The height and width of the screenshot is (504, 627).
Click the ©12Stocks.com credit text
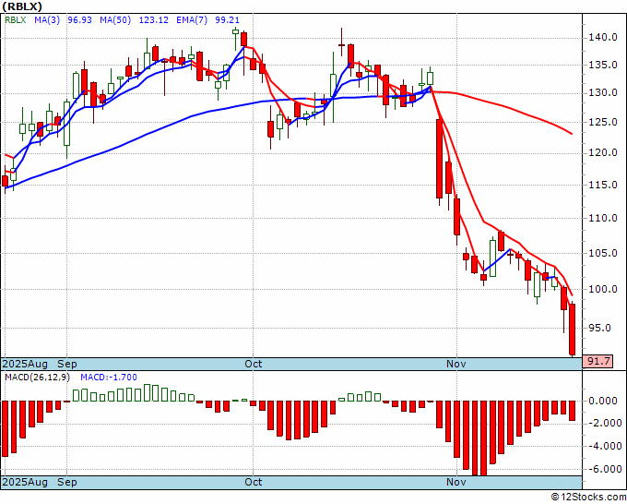[589, 498]
